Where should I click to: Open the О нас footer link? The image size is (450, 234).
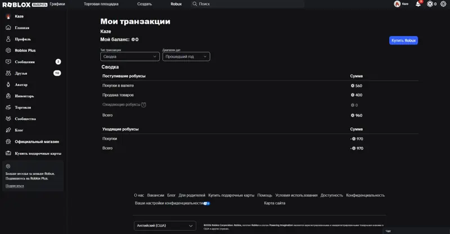click(x=139, y=195)
